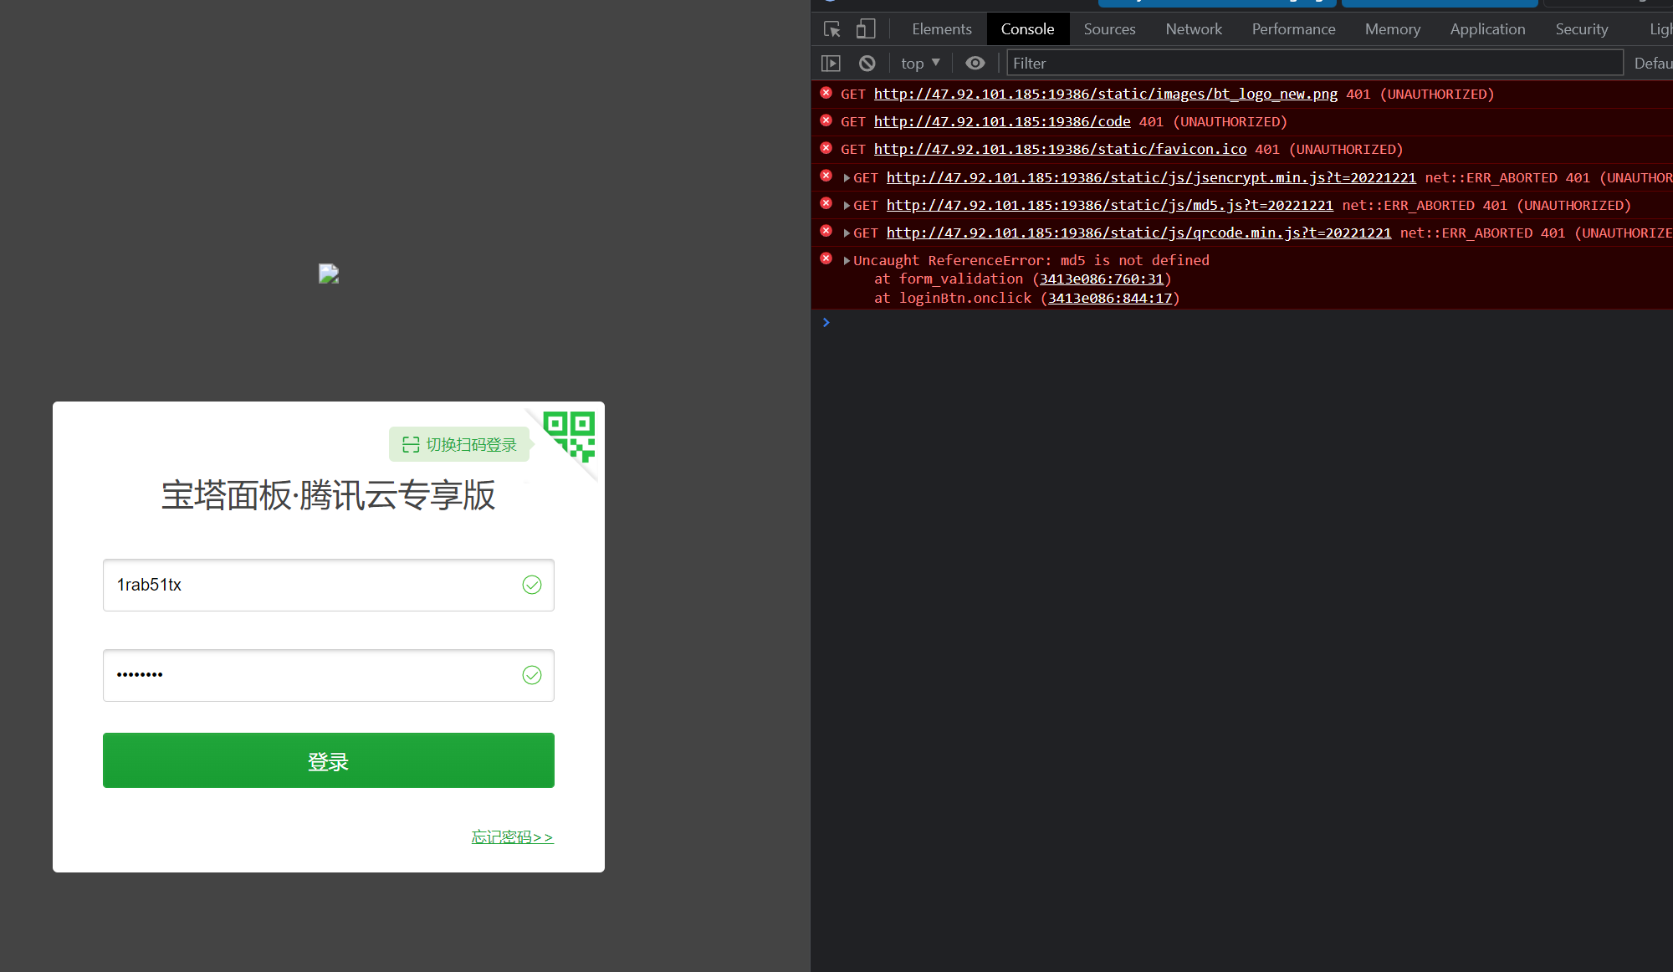Click the password validation checkmark icon

532,675
